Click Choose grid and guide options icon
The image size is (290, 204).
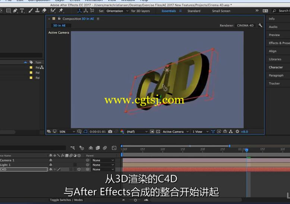click(x=79, y=131)
